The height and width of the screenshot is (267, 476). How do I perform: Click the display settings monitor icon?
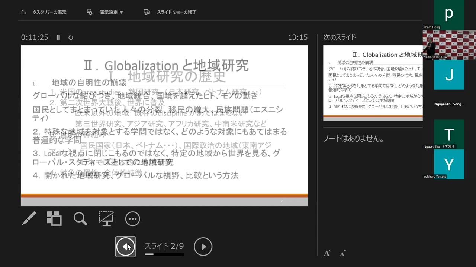tap(90, 12)
